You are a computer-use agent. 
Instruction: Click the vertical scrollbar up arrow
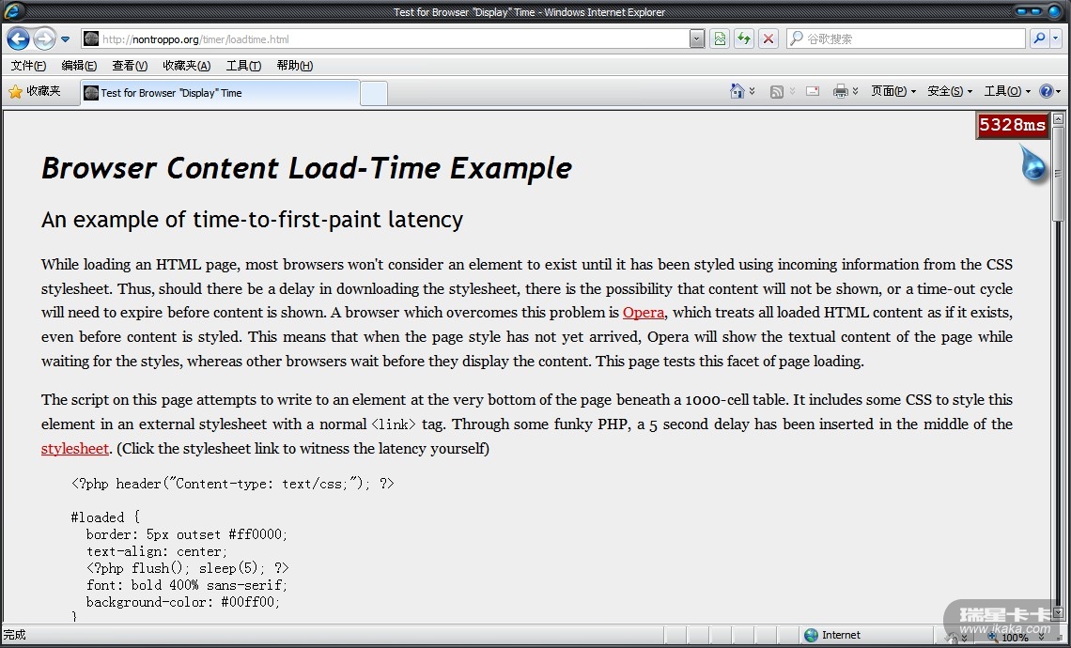1058,119
